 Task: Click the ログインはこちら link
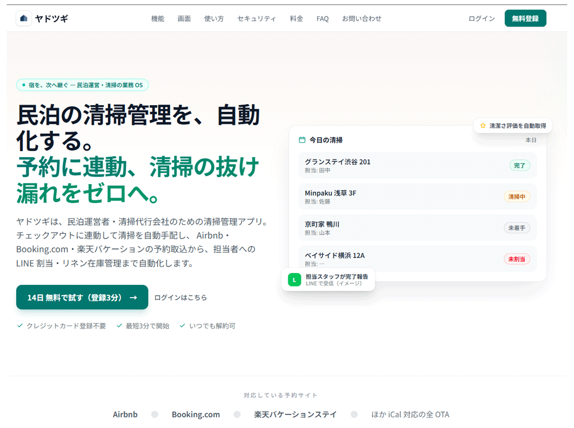coord(180,298)
